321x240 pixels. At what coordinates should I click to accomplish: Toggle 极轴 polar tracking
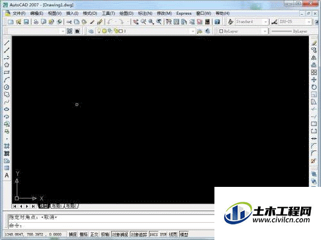[x=105, y=234]
